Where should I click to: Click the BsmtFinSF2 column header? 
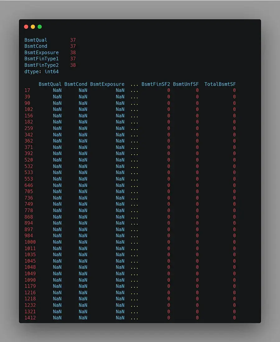coord(156,84)
